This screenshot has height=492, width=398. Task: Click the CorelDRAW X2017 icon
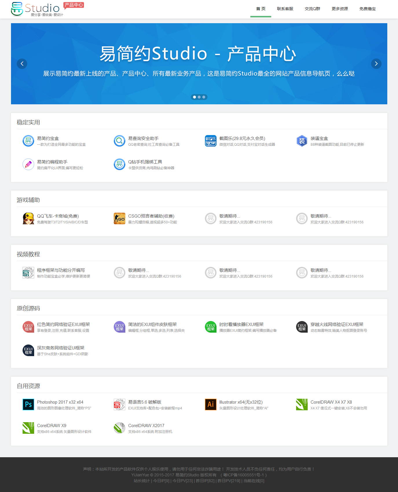(x=120, y=428)
